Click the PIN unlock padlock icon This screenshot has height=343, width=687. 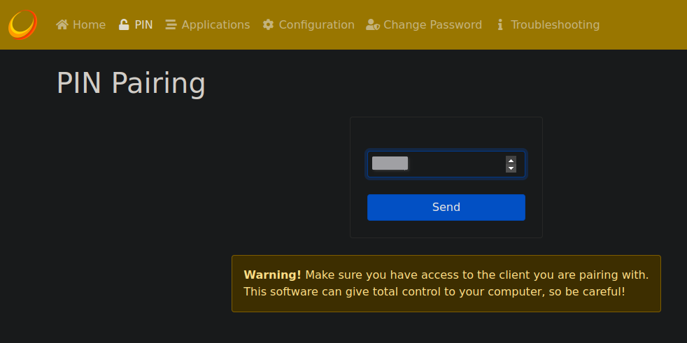pos(124,25)
